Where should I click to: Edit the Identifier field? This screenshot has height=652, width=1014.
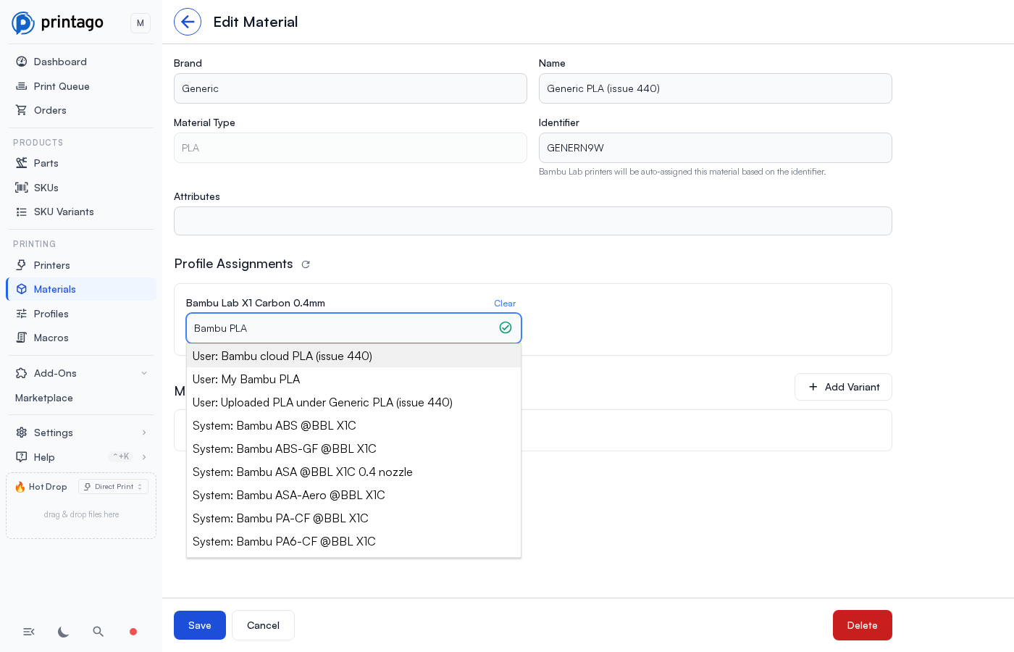716,148
